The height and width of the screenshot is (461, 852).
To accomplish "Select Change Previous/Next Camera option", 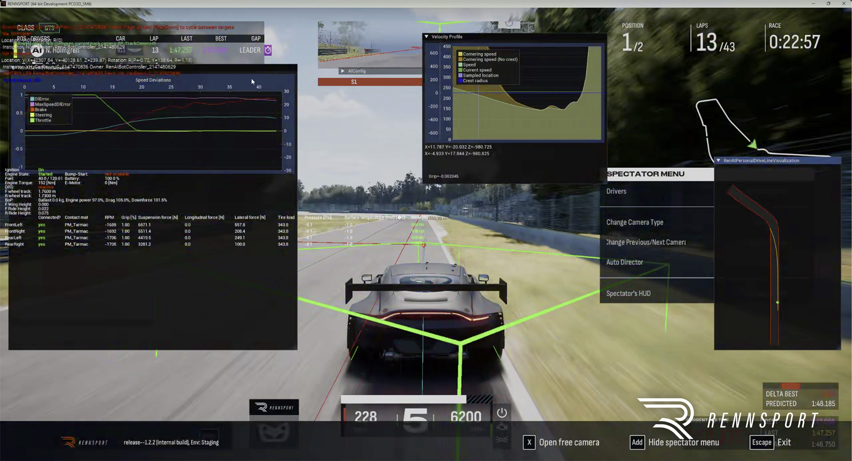I will pyautogui.click(x=657, y=242).
